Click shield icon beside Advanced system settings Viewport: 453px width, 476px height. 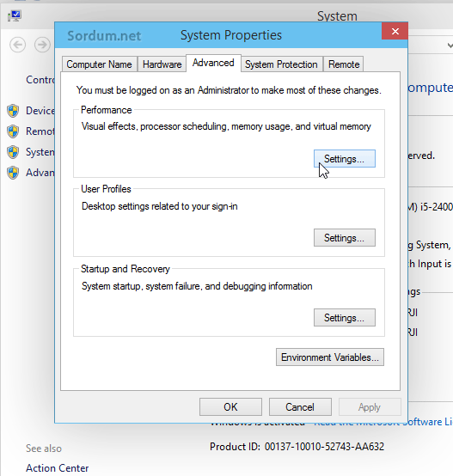click(13, 173)
